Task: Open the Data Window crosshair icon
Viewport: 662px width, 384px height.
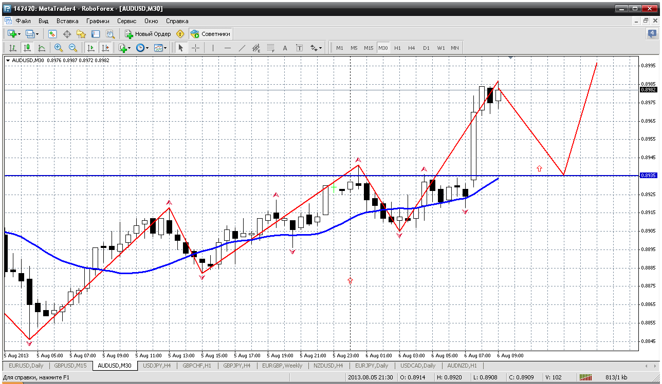Action: [x=67, y=34]
